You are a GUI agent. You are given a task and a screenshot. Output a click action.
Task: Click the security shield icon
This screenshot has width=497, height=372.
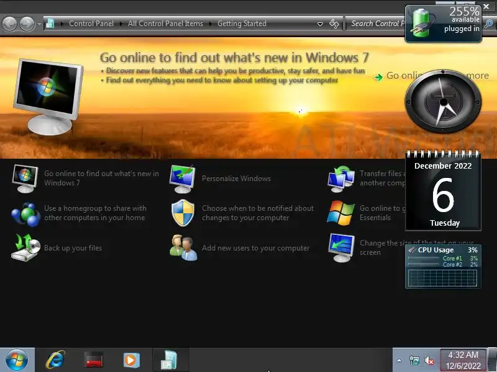[183, 213]
